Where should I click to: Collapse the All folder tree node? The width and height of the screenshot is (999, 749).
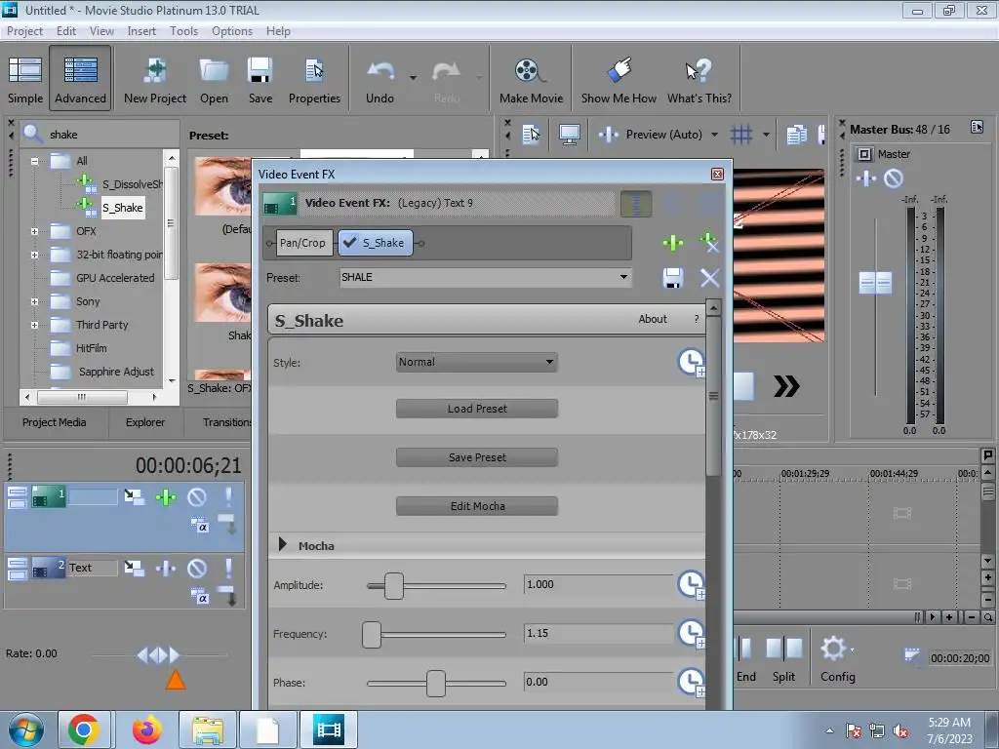pos(34,161)
